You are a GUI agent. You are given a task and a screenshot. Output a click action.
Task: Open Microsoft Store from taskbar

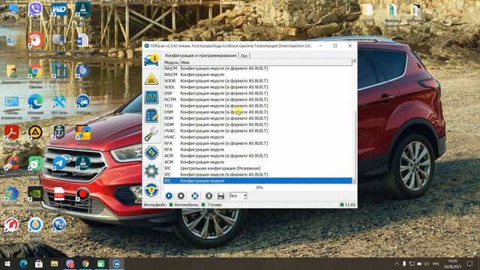point(39,263)
